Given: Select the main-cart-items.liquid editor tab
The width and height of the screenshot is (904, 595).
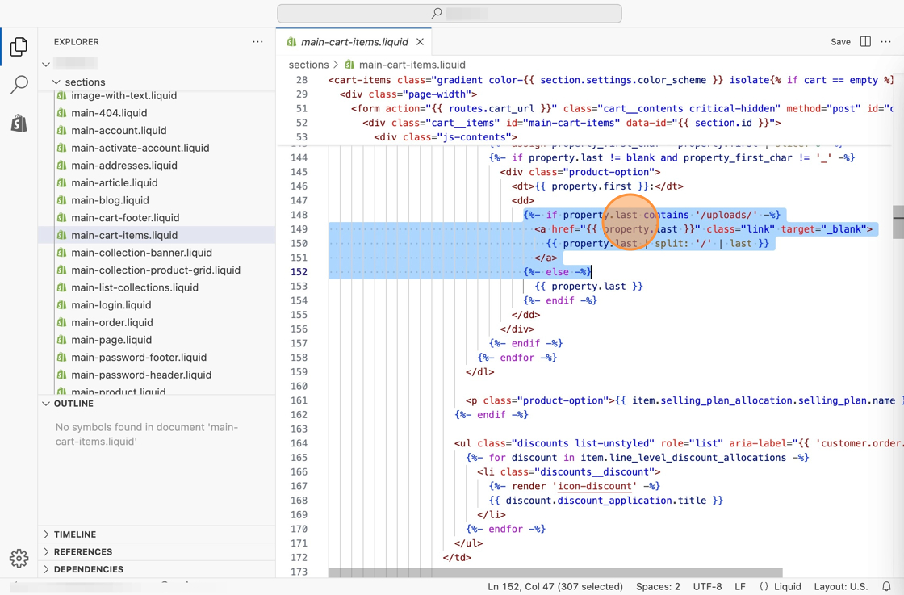Looking at the screenshot, I should 354,42.
